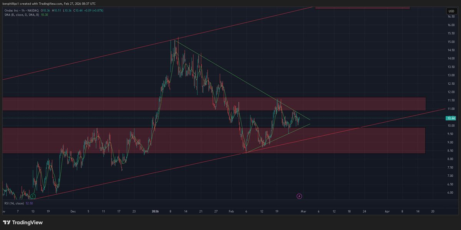461x230 pixels.
Task: Click the Apr label on time axis
Action: point(387,211)
